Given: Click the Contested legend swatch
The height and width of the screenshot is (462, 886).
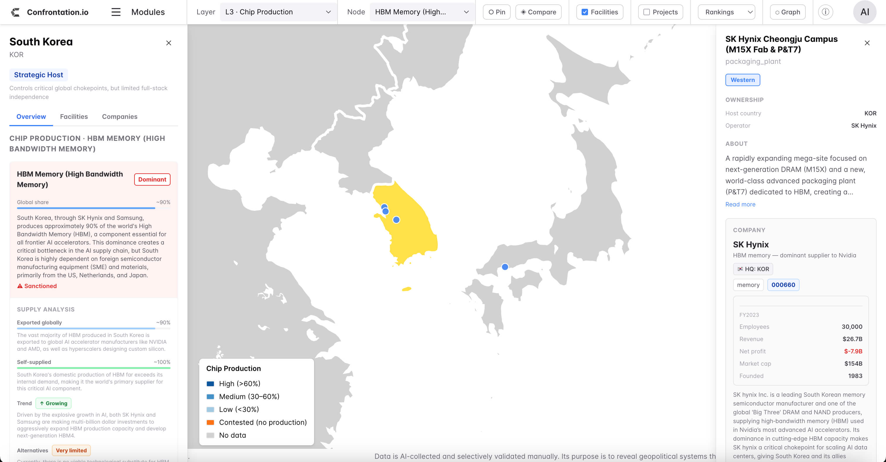Looking at the screenshot, I should click(x=210, y=422).
